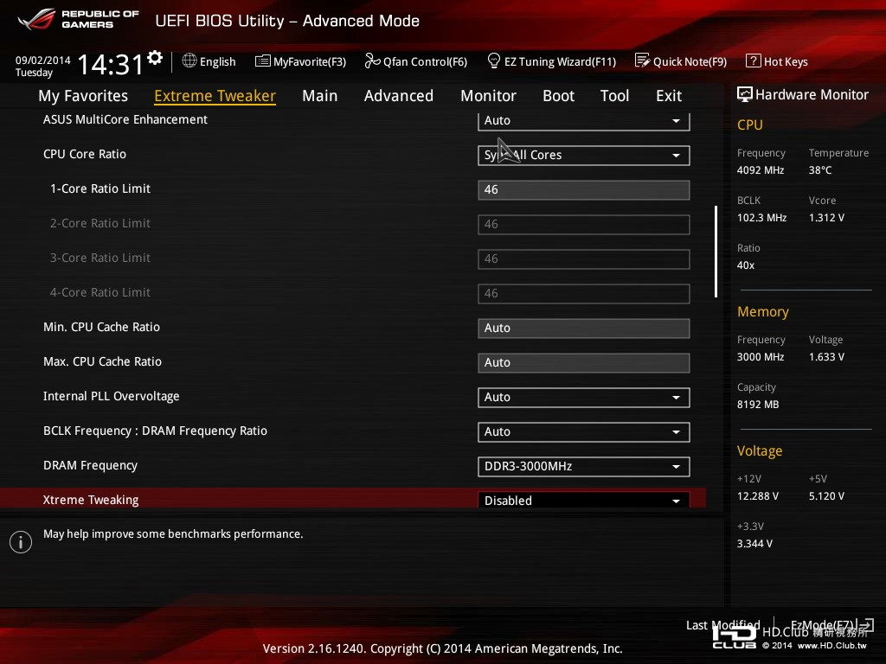Viewport: 886px width, 664px height.
Task: Go to the Exit tab
Action: (669, 96)
